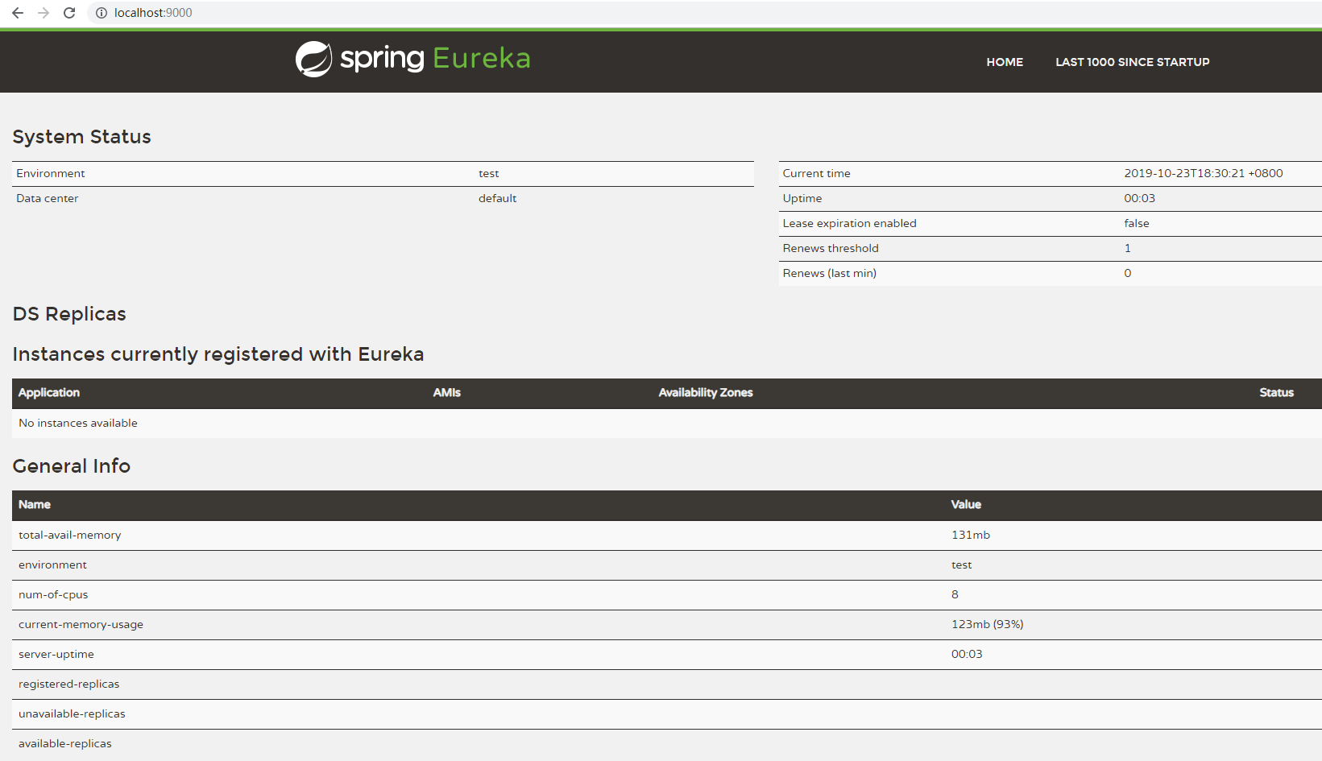Click the available-replicas row label
Viewport: 1322px width, 761px height.
click(x=64, y=743)
